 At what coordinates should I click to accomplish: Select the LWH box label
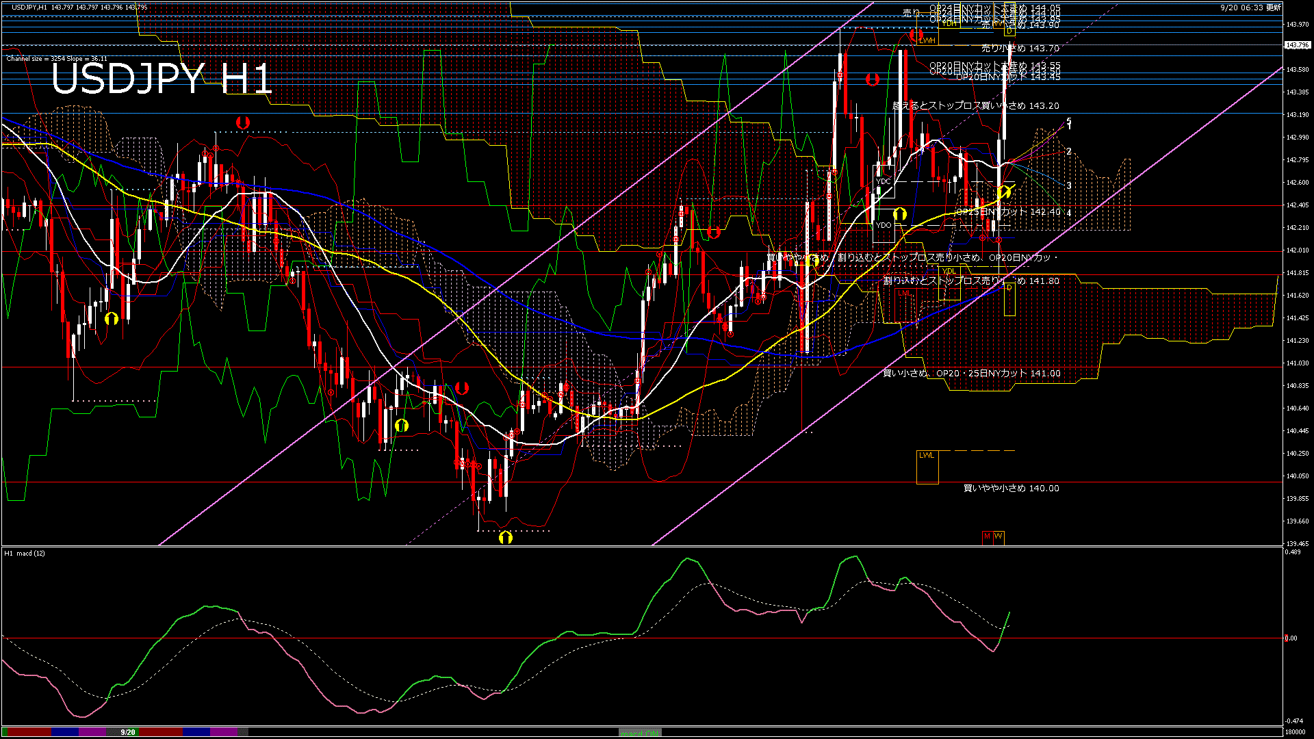click(x=927, y=40)
